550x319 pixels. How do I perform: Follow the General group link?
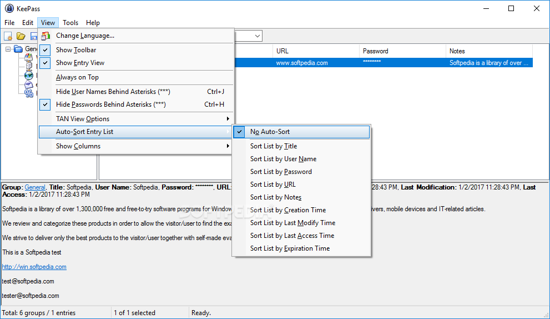click(35, 187)
